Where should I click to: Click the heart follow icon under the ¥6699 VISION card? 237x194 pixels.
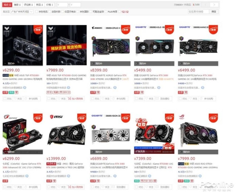coord(103,187)
